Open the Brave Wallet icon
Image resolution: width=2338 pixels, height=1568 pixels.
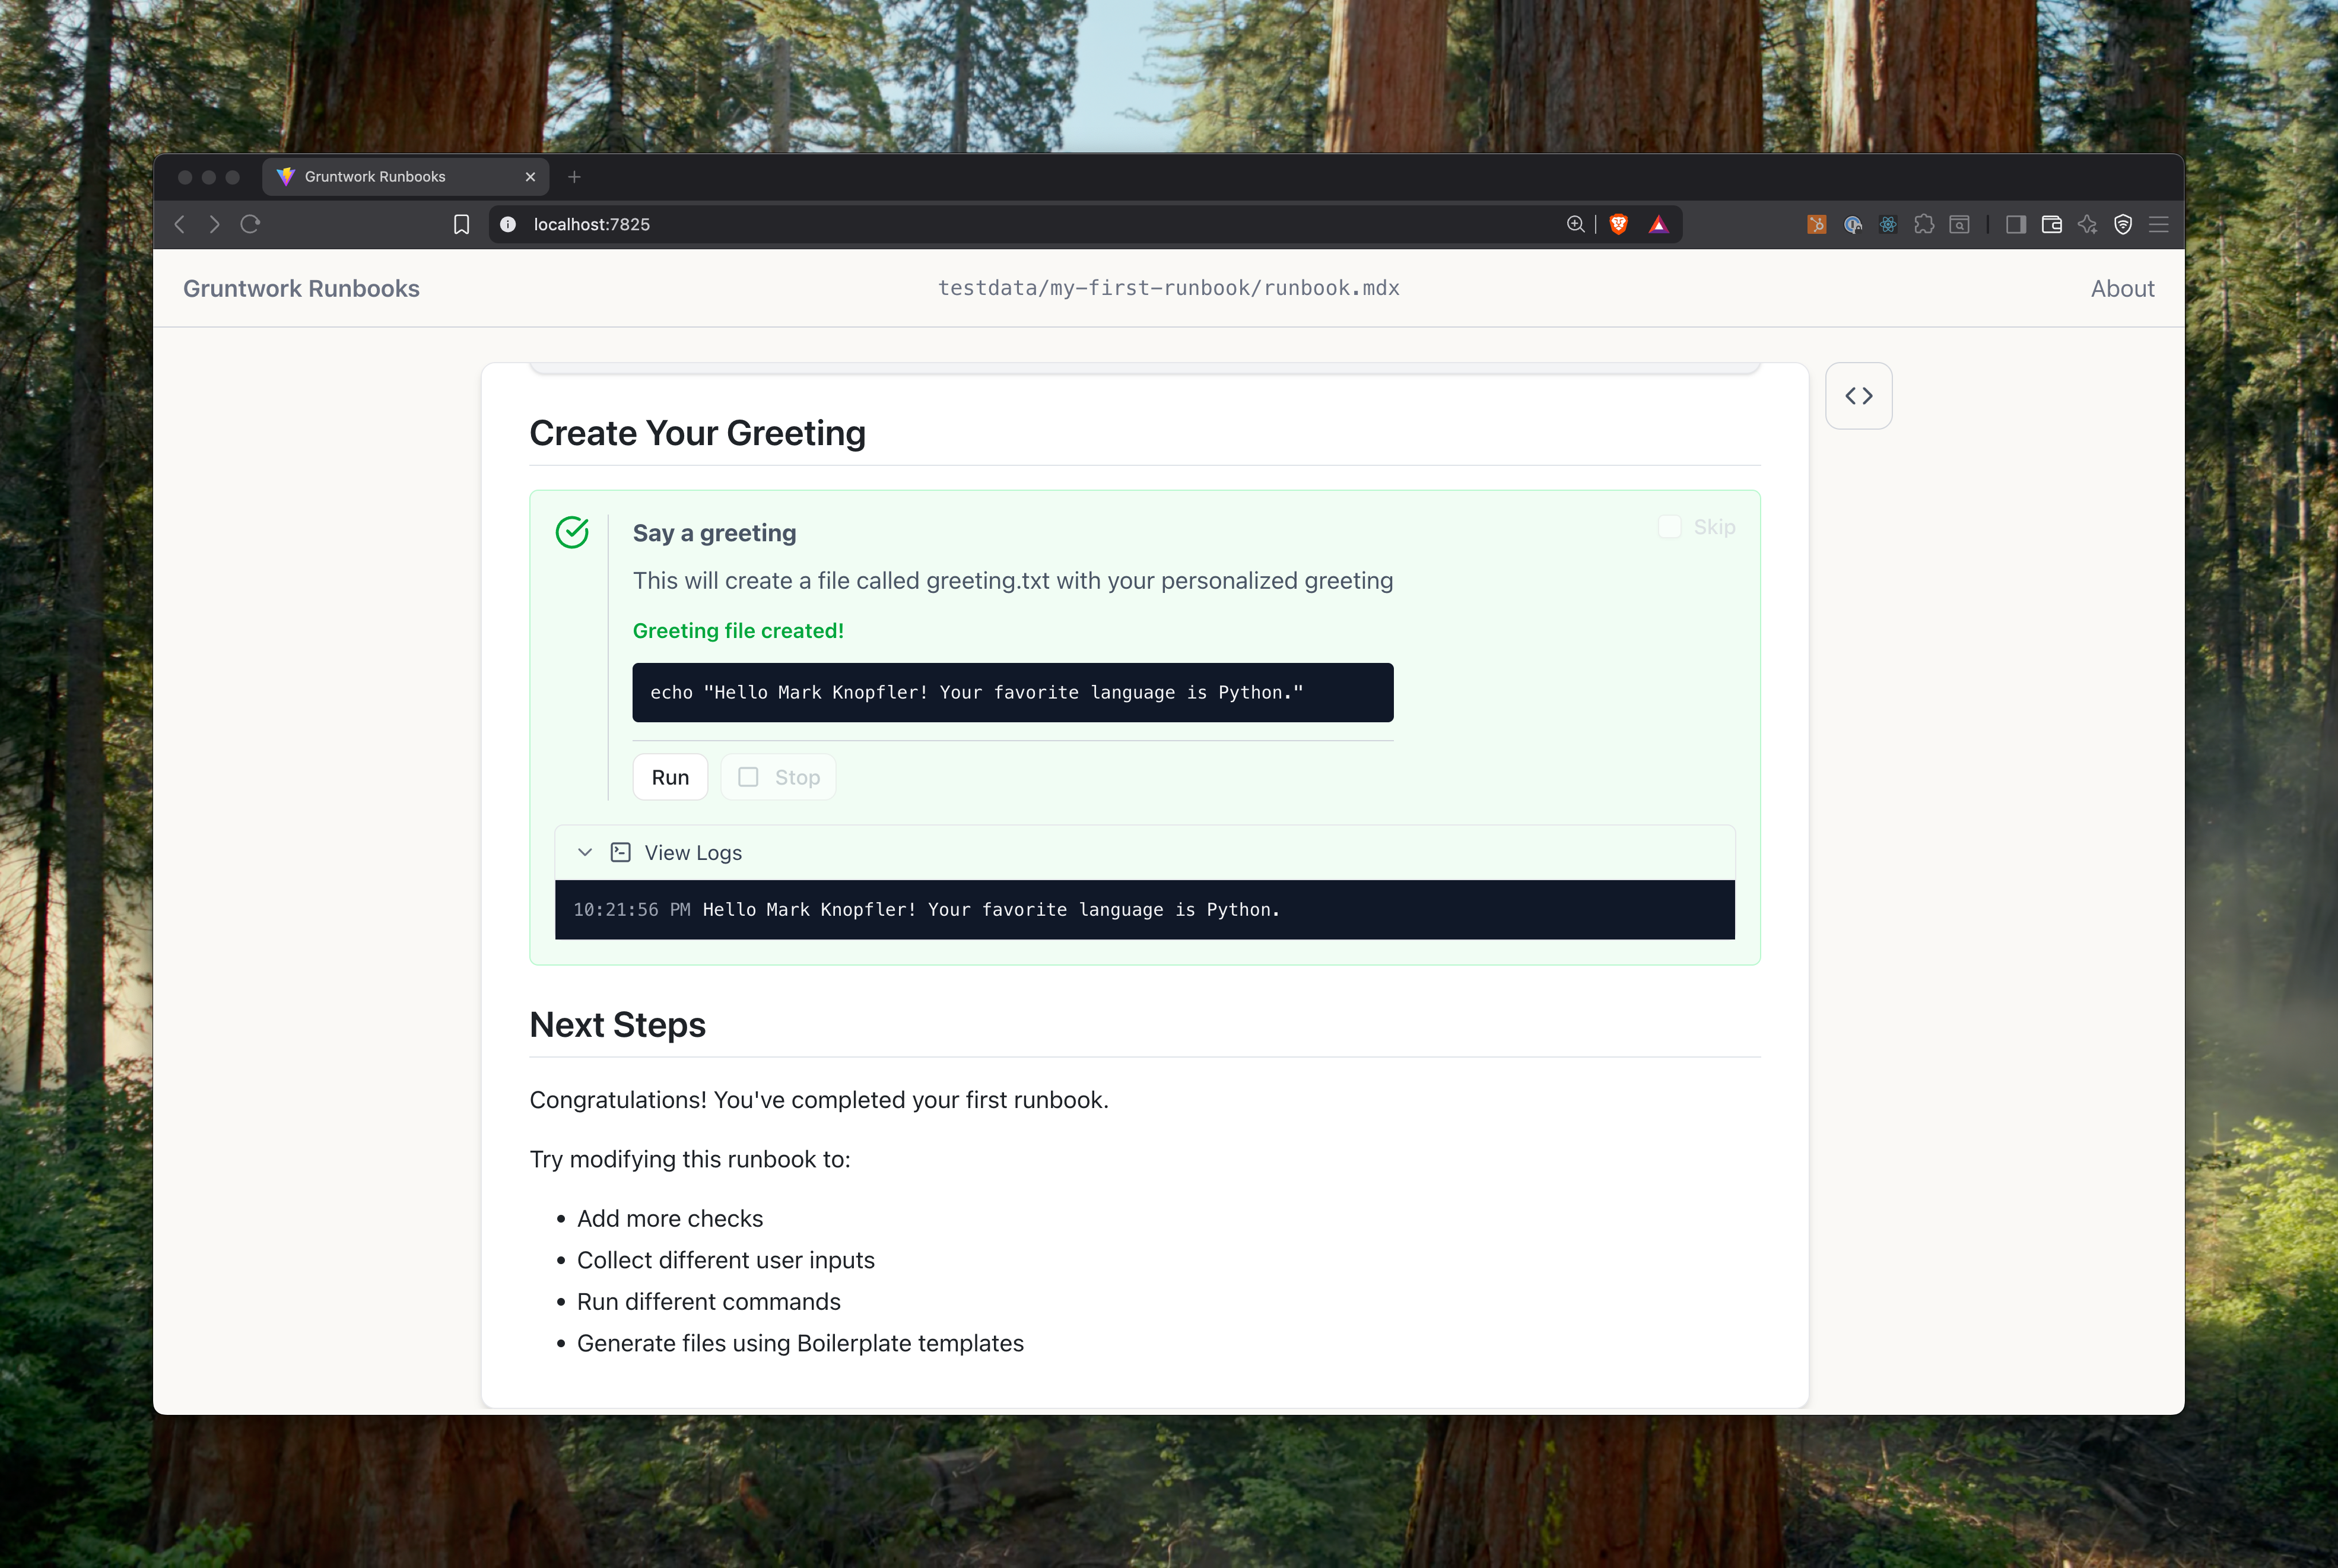[x=2051, y=224]
